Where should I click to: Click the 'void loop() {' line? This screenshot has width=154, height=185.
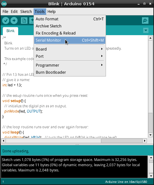[13, 132]
